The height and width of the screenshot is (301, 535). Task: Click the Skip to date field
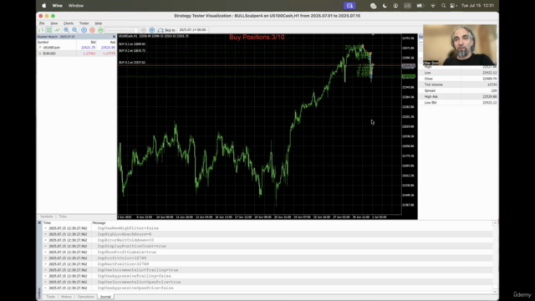click(192, 30)
